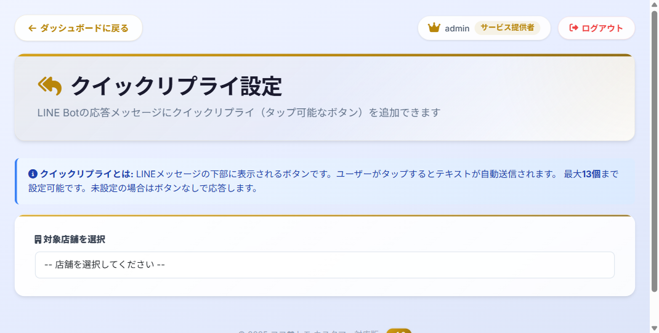Click the クイックリプライとは: bold text

pos(87,174)
